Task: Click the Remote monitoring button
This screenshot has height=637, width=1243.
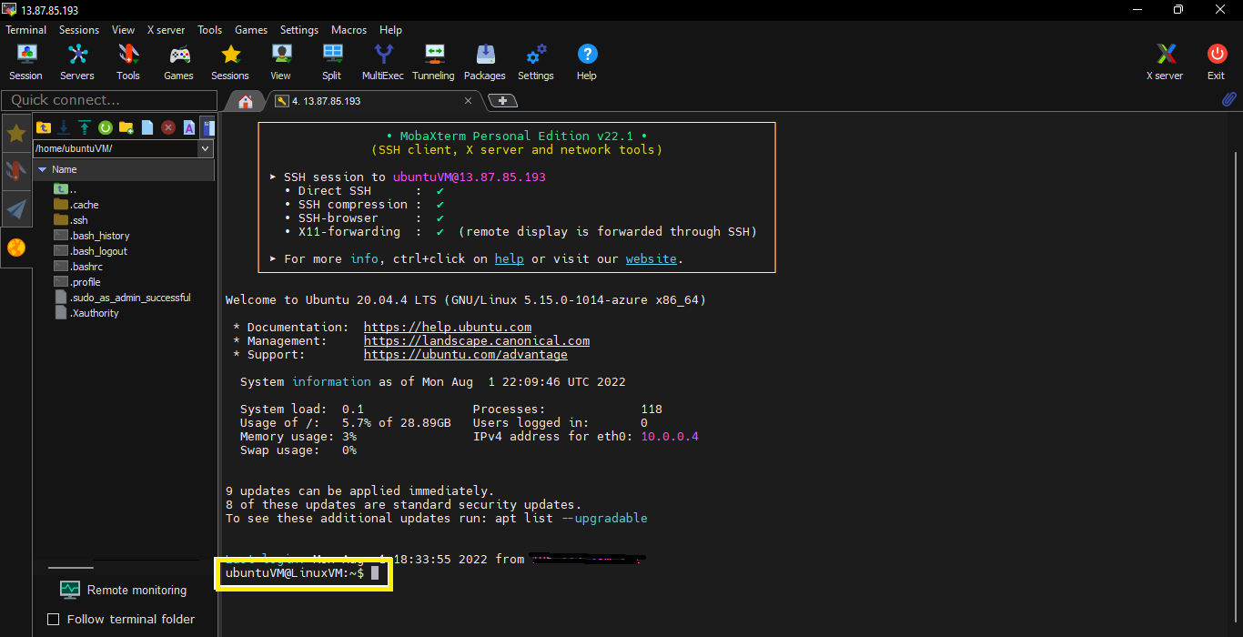Action: [x=123, y=590]
